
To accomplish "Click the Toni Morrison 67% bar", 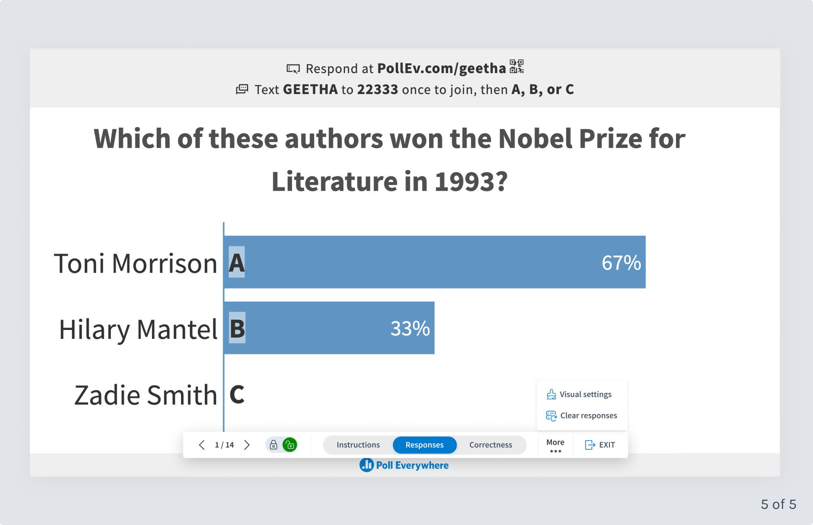I will [x=434, y=262].
